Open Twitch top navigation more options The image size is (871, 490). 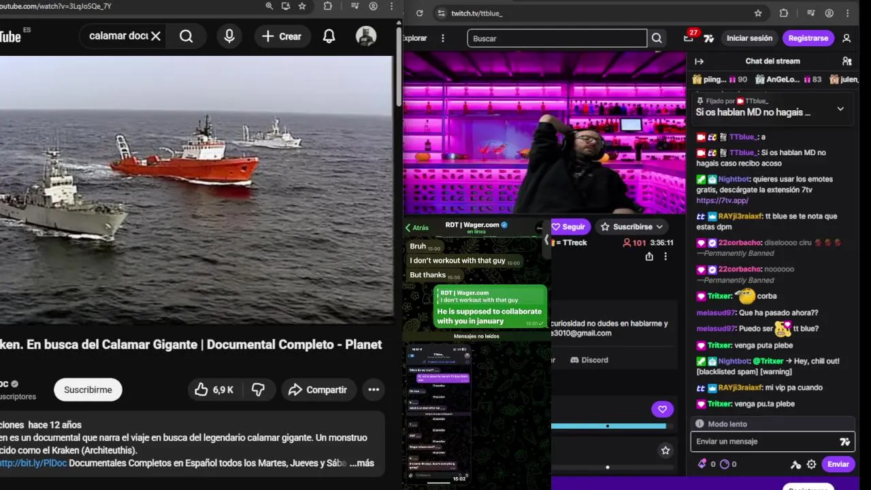coord(443,38)
